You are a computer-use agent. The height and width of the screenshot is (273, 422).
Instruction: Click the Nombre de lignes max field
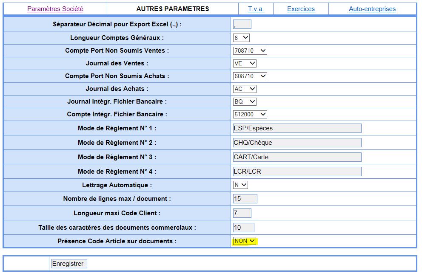click(245, 199)
